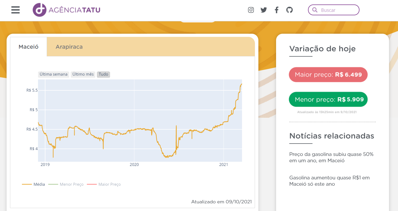Click the Agência Tatu logo
This screenshot has width=398, height=211.
(67, 10)
